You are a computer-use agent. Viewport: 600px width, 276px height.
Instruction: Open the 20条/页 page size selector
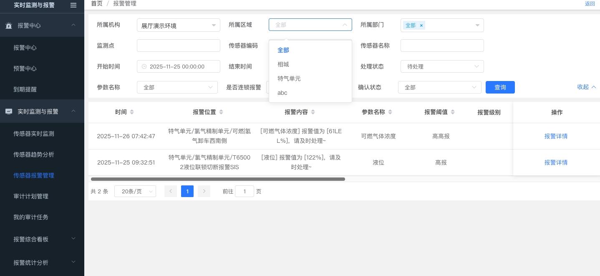point(135,191)
